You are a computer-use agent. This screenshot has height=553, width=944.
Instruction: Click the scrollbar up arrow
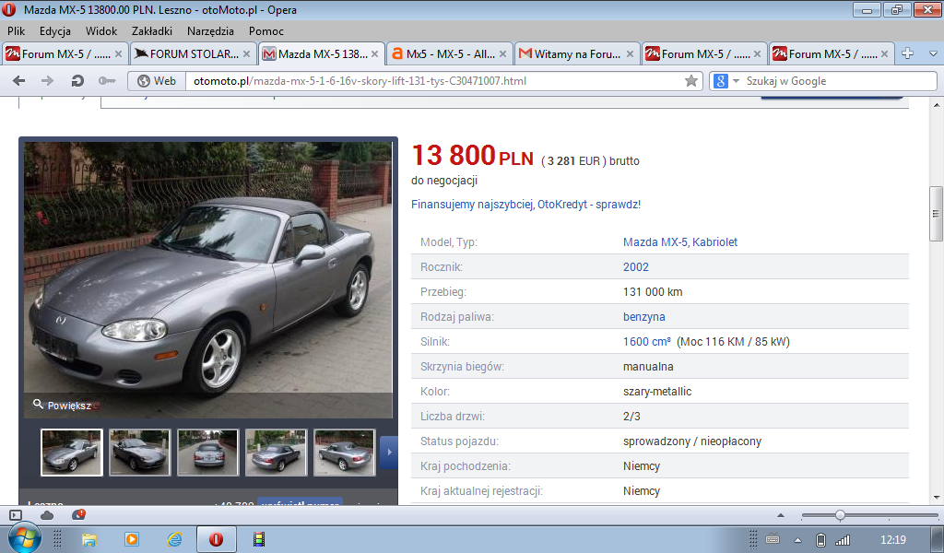point(936,103)
